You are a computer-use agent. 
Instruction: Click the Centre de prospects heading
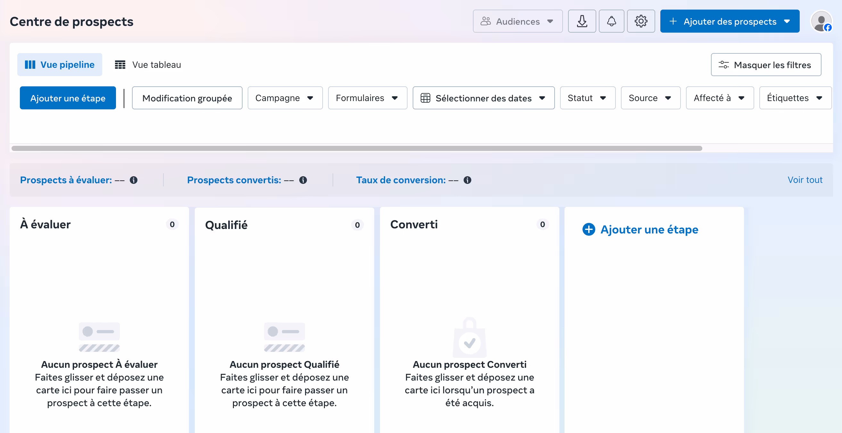[x=71, y=21]
